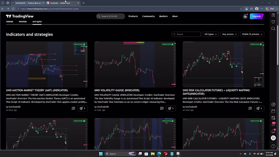Open UNO Risk Calculator Futures chart thumbnail
This screenshot has height=157, width=279.
(224, 65)
